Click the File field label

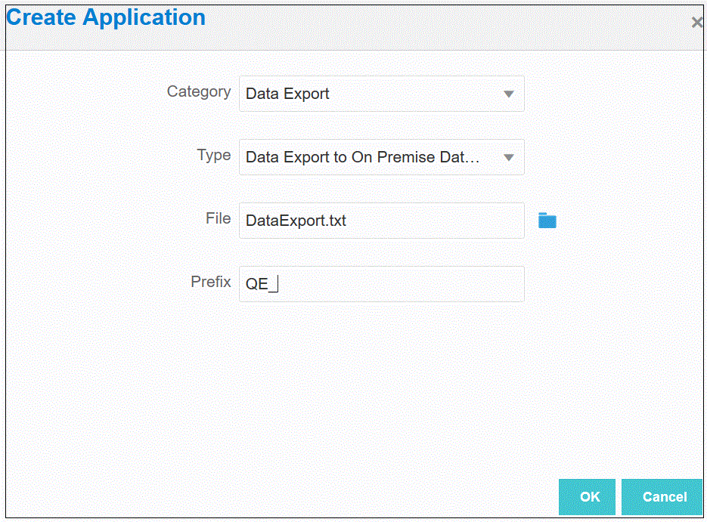pyautogui.click(x=218, y=218)
